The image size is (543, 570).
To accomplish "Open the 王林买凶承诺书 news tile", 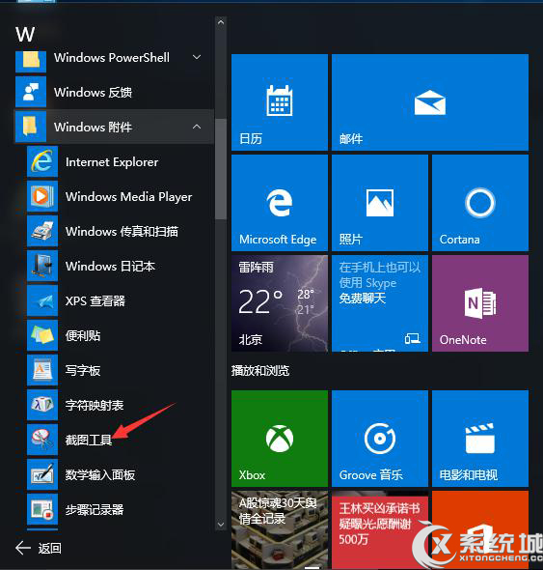I will point(380,530).
